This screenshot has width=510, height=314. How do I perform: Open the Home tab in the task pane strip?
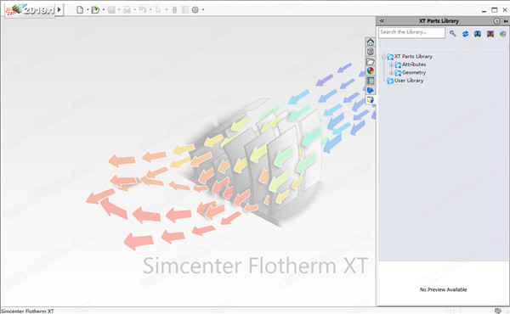coord(370,42)
